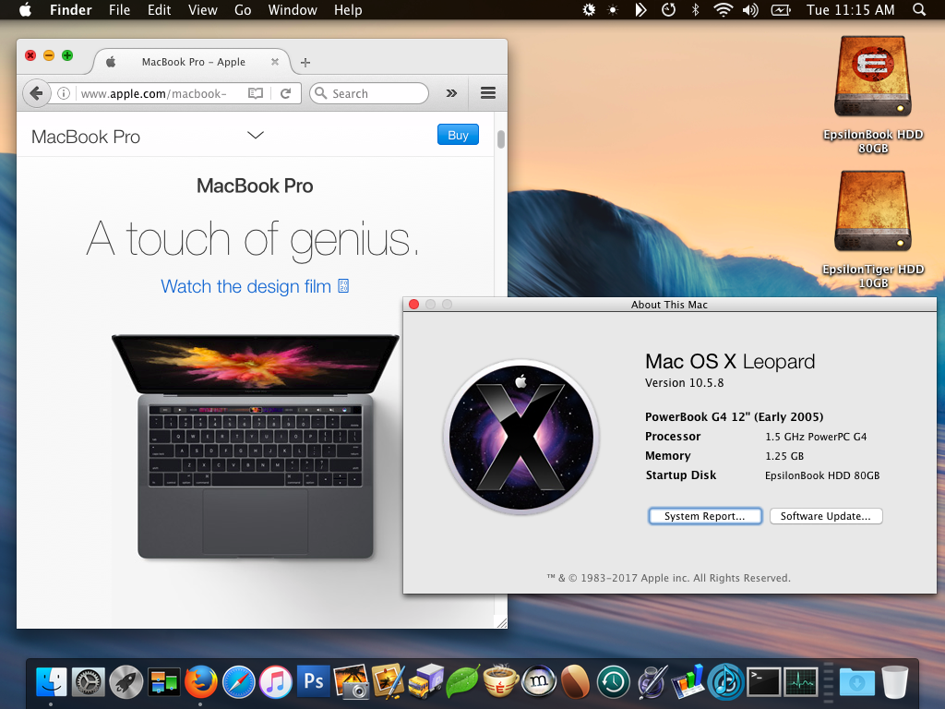This screenshot has height=709, width=945.
Task: Open Watch the design film link
Action: [255, 286]
